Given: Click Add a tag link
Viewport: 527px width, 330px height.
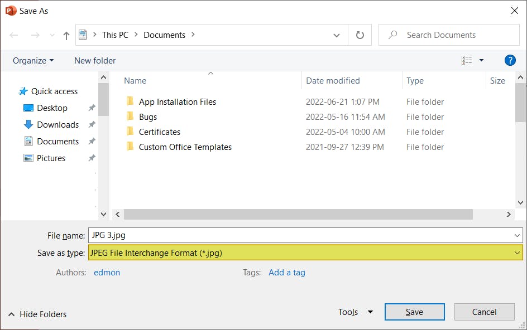Looking at the screenshot, I should click(x=286, y=272).
